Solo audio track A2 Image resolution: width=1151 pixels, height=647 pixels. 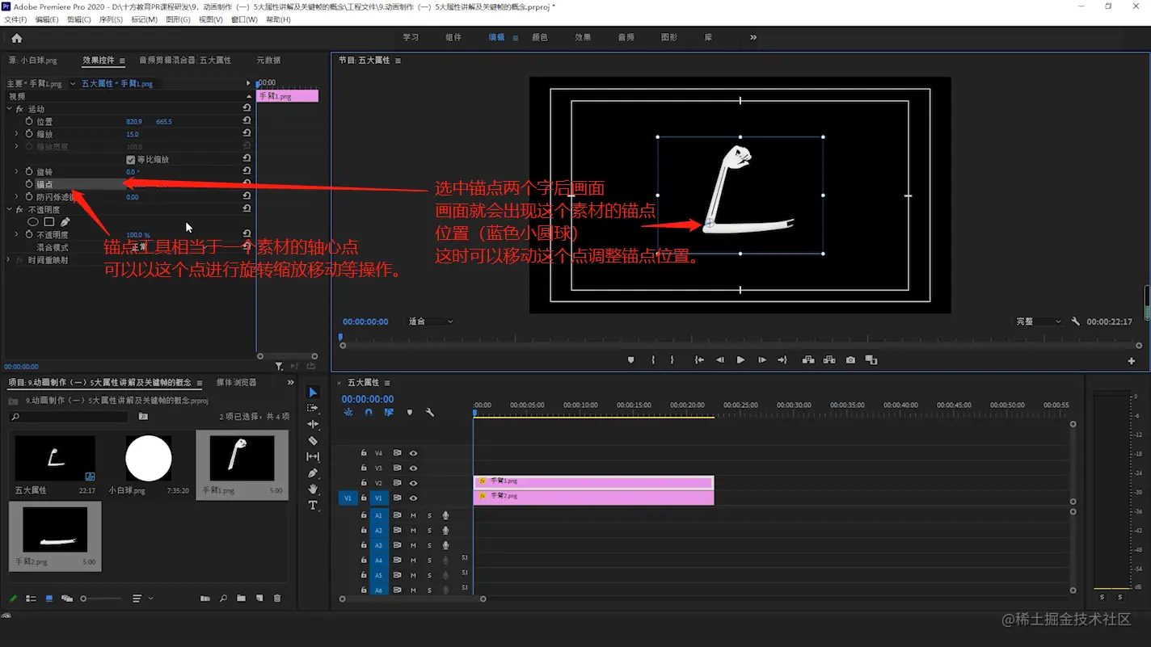tap(429, 531)
